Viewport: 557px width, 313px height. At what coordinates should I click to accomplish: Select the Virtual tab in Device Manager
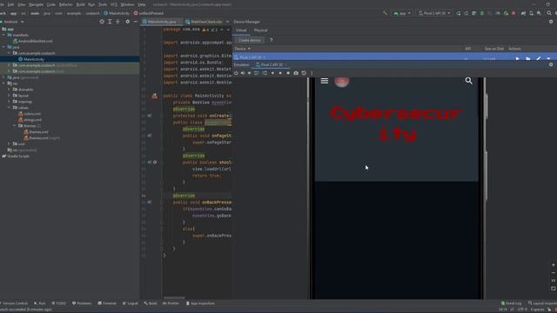(x=241, y=30)
